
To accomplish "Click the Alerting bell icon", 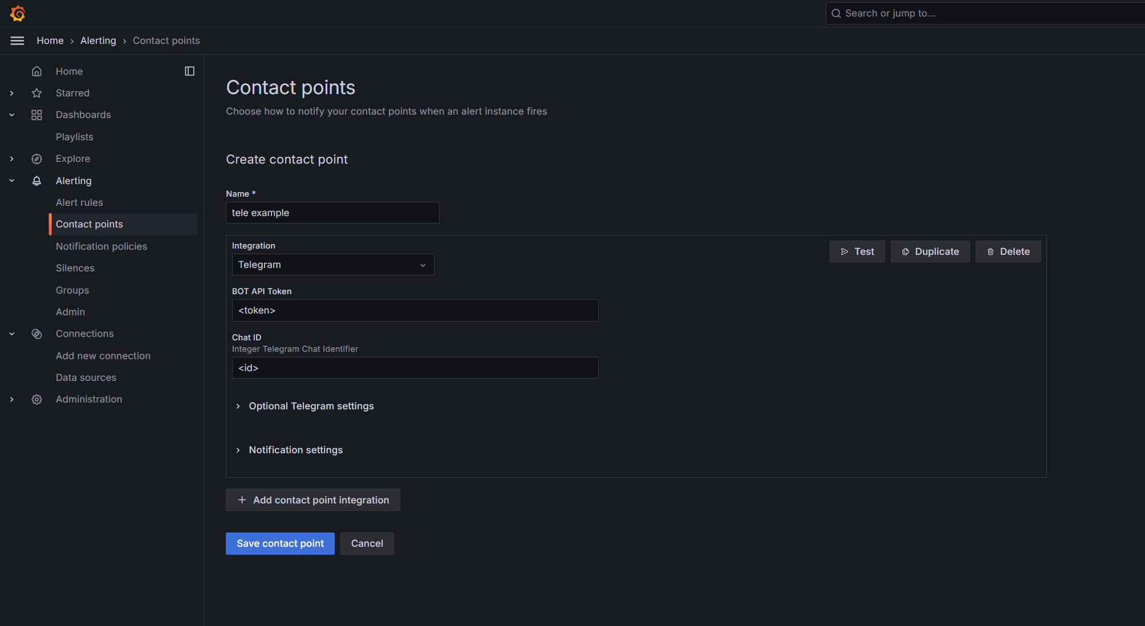I will click(x=36, y=181).
